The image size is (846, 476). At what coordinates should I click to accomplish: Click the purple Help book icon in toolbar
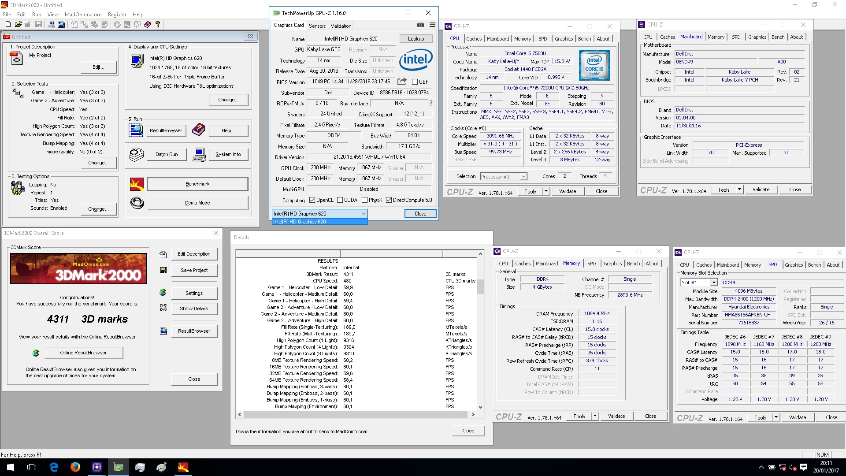pyautogui.click(x=147, y=24)
